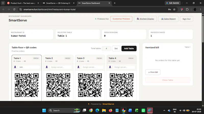This screenshot has height=114, width=204.
Task: Open Microsoft Edge from the taskbar
Action: tap(97, 110)
